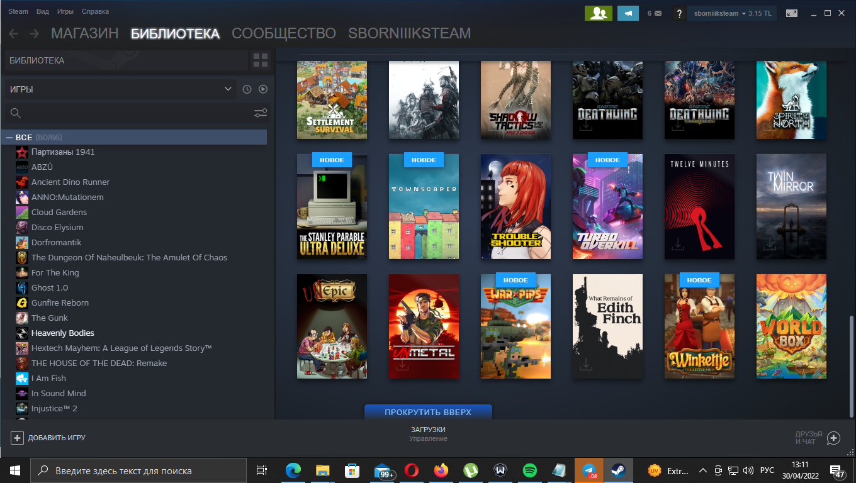Open the UnMetal game cover
856x483 pixels.
pos(424,326)
